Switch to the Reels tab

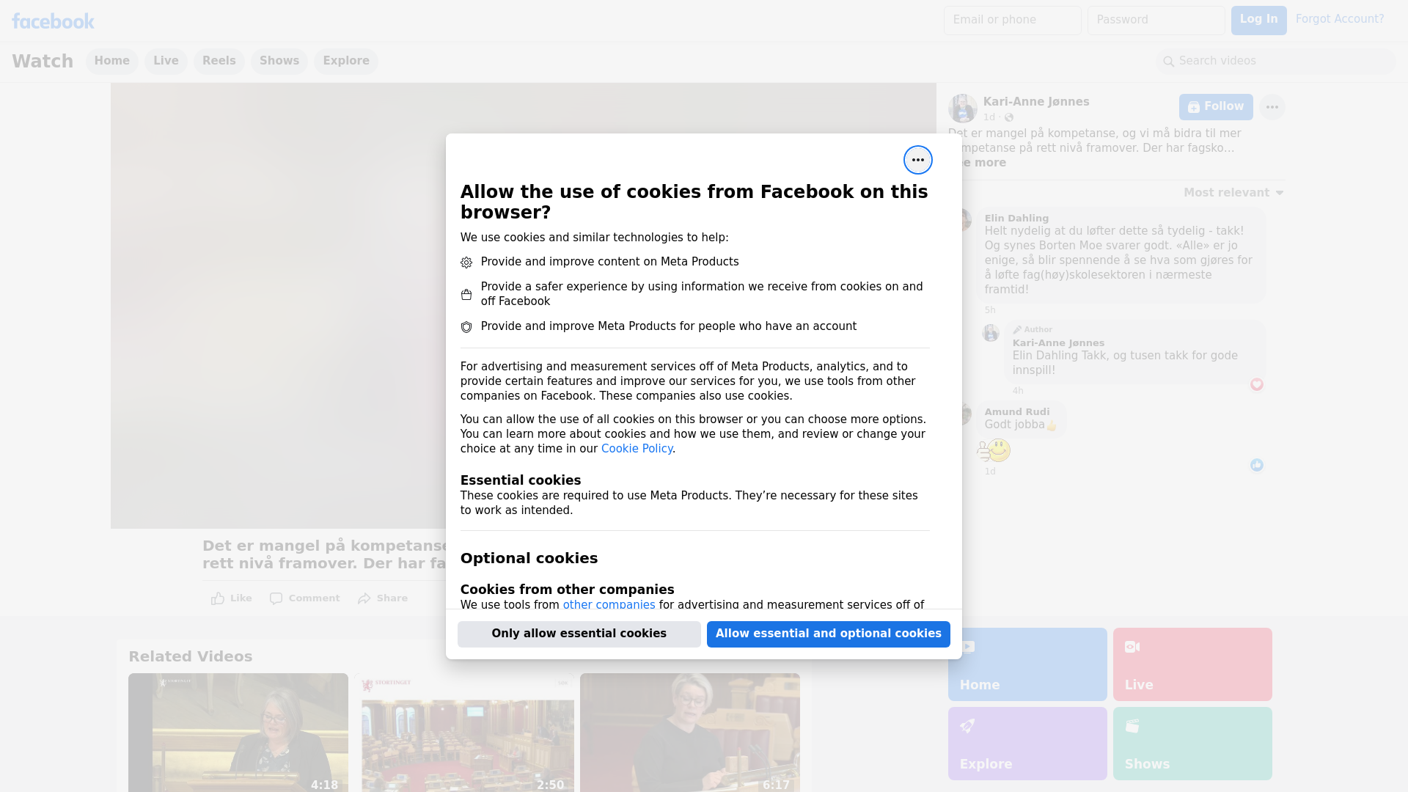(x=219, y=61)
